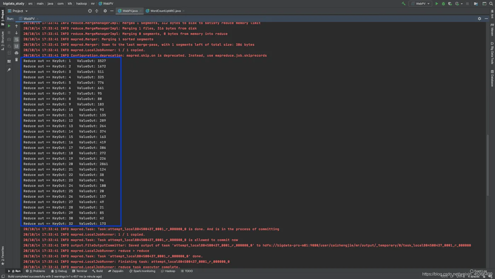
Task: Click the WebPV breadcrumb at the path end
Action: pyautogui.click(x=106, y=4)
